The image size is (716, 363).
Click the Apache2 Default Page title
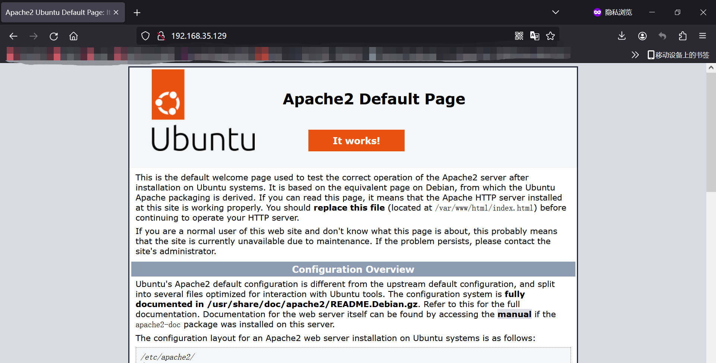click(374, 99)
